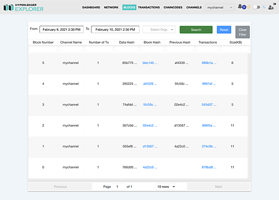This screenshot has height=200, width=279.
Task: Toggle the dark theme switch
Action: [x=256, y=7]
